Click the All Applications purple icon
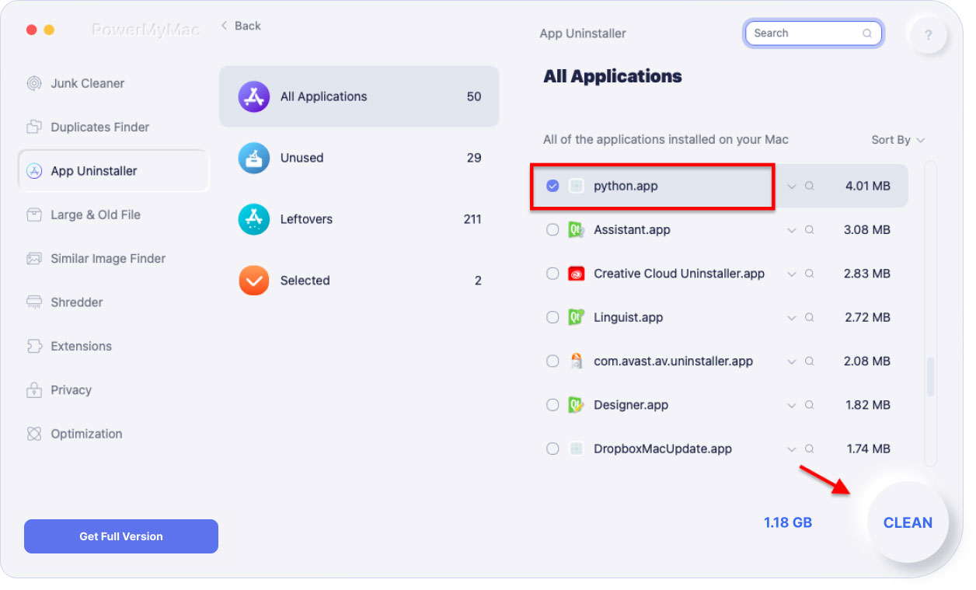This screenshot has height=590, width=976. (x=254, y=96)
